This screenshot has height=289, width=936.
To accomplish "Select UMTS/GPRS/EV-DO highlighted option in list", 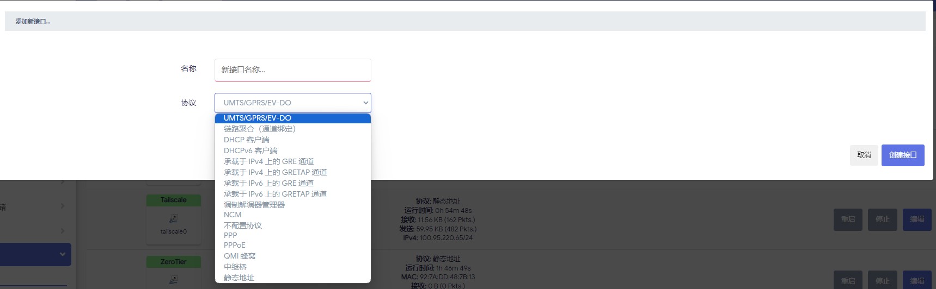I will [293, 118].
